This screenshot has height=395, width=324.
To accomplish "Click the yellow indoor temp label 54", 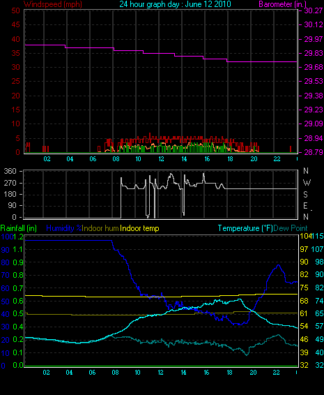I will (x=304, y=326).
